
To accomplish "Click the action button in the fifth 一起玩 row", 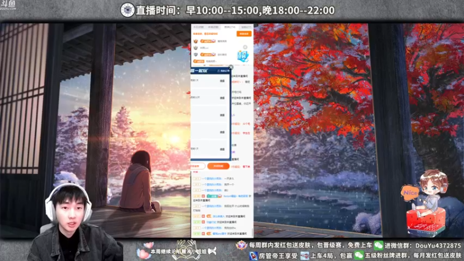I will coord(222,150).
